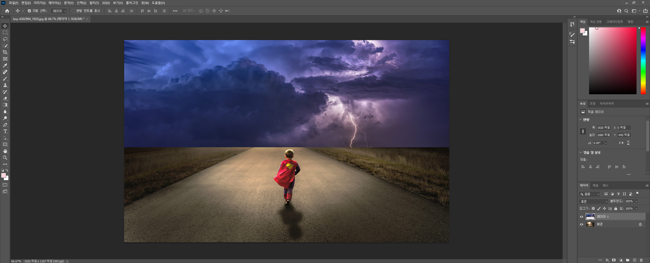Open the Share icon button
Image resolution: width=650 pixels, height=263 pixels.
point(645,11)
